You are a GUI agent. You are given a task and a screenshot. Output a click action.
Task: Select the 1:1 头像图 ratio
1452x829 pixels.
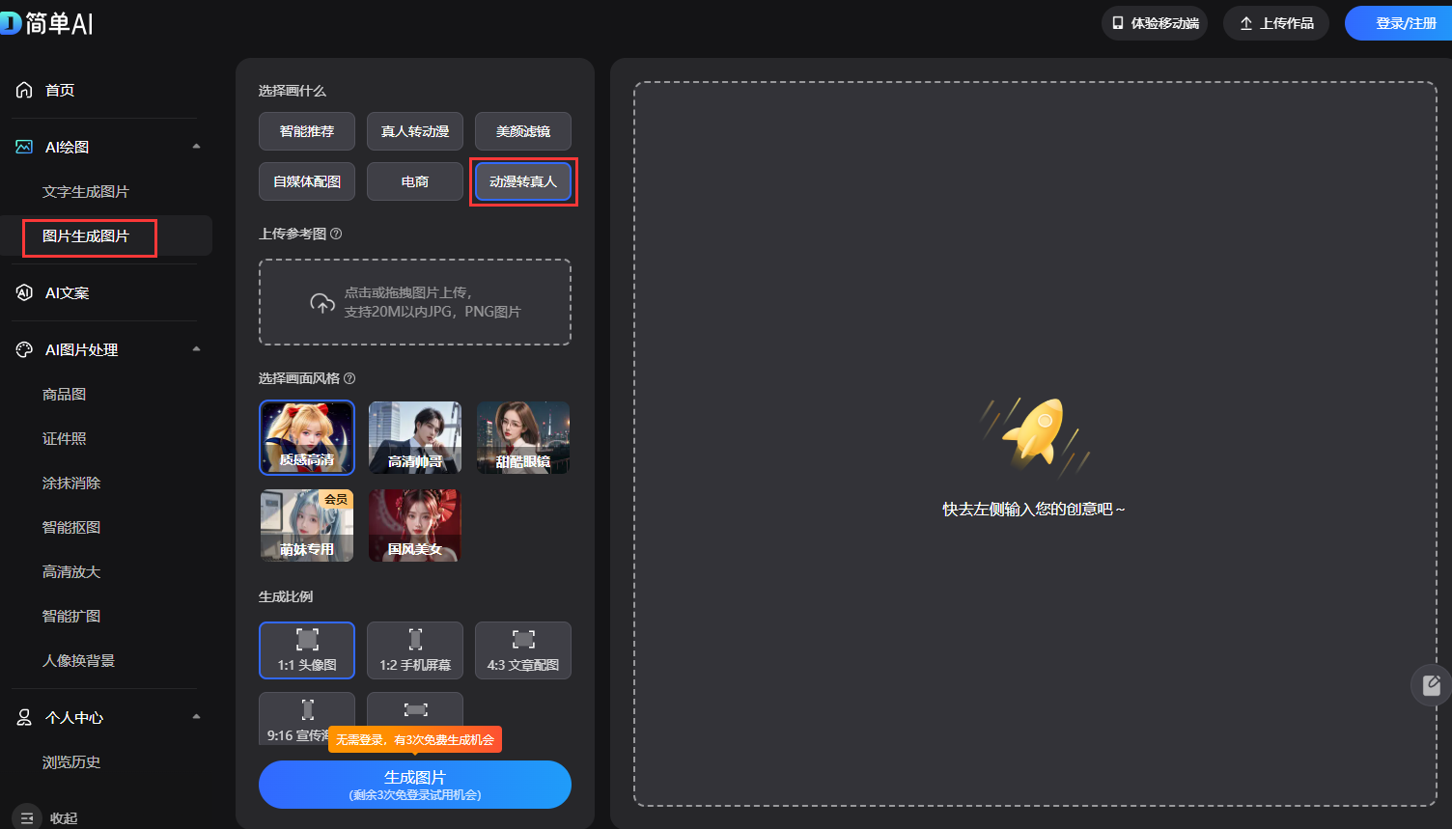[x=307, y=650]
